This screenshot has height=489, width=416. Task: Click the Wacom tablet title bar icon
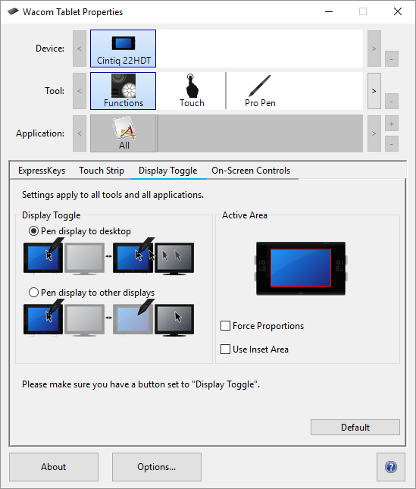pyautogui.click(x=13, y=11)
